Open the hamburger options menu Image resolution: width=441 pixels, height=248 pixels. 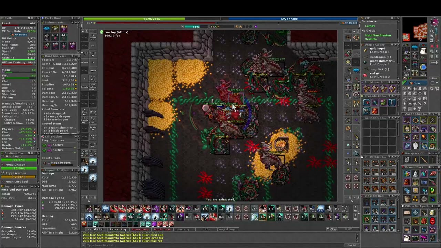pos(432,83)
